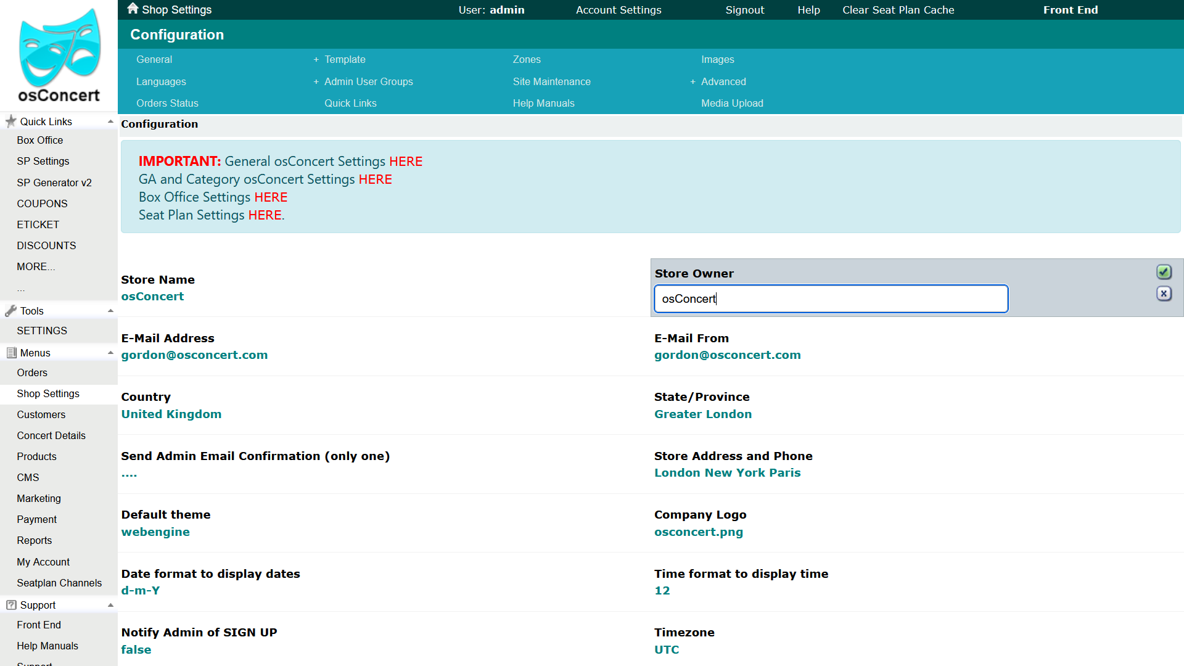Click the Quick Links star icon
Image resolution: width=1184 pixels, height=666 pixels.
10,121
